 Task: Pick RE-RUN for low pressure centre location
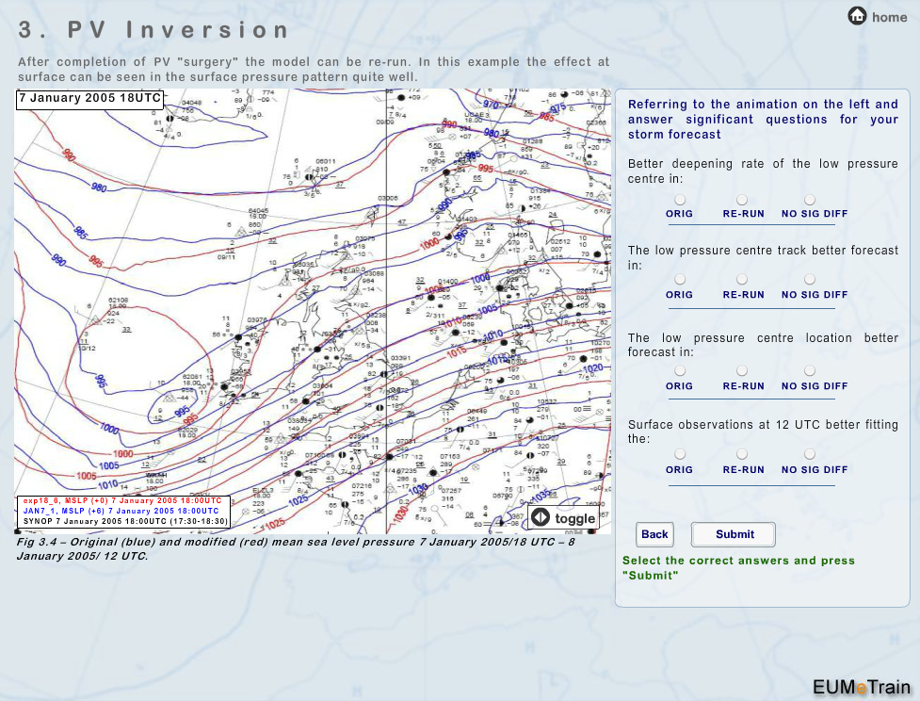[x=742, y=371]
